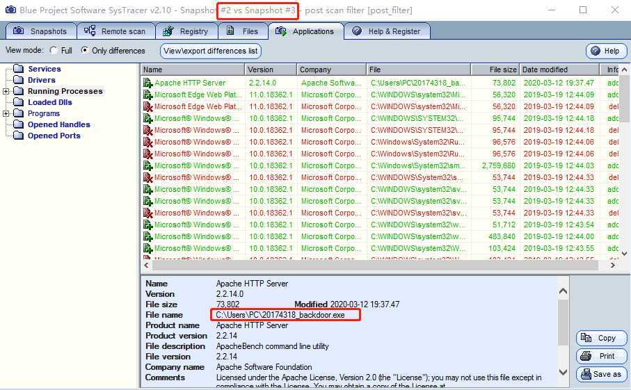Select the Applications tab
Viewport: 631px width, 390px height.
coord(306,31)
